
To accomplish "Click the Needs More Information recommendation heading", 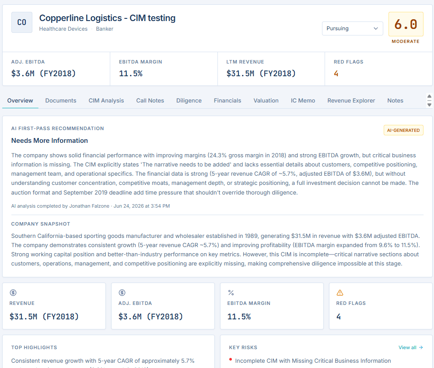I will pos(49,141).
